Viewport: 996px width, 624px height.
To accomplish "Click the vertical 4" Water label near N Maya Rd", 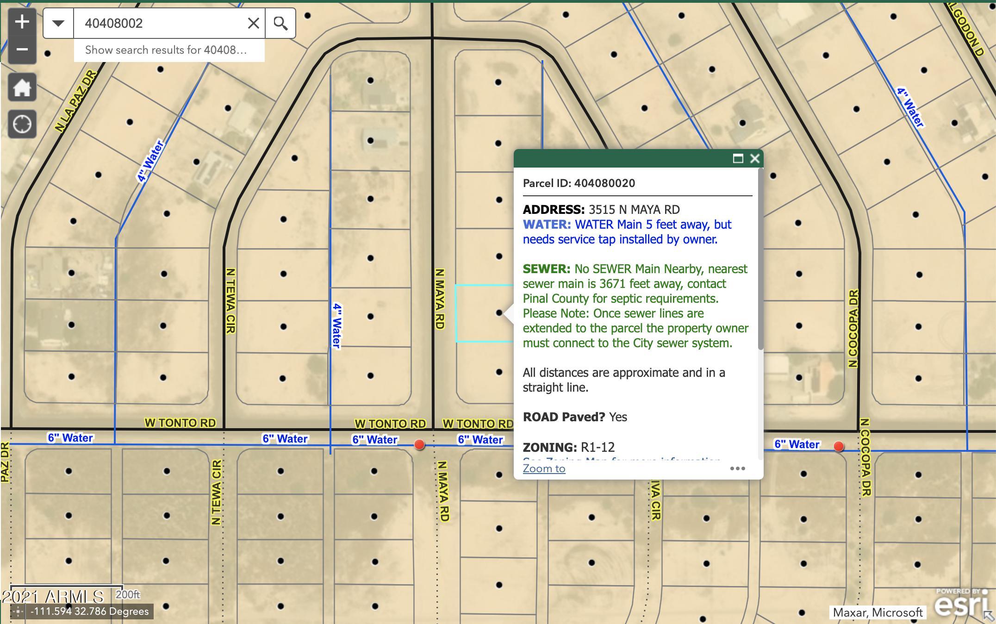I will point(337,325).
